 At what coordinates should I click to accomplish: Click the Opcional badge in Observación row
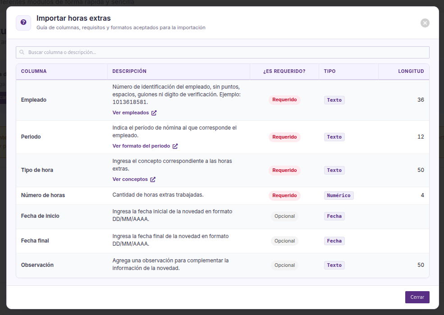pos(284,265)
